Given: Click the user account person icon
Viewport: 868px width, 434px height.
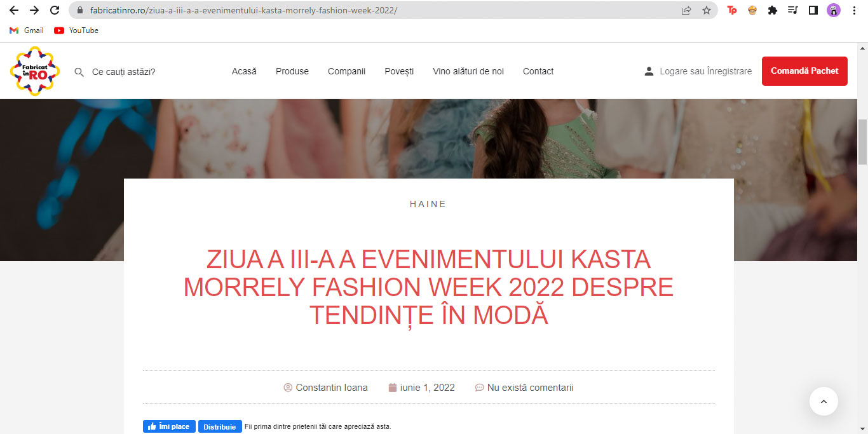Looking at the screenshot, I should [649, 71].
